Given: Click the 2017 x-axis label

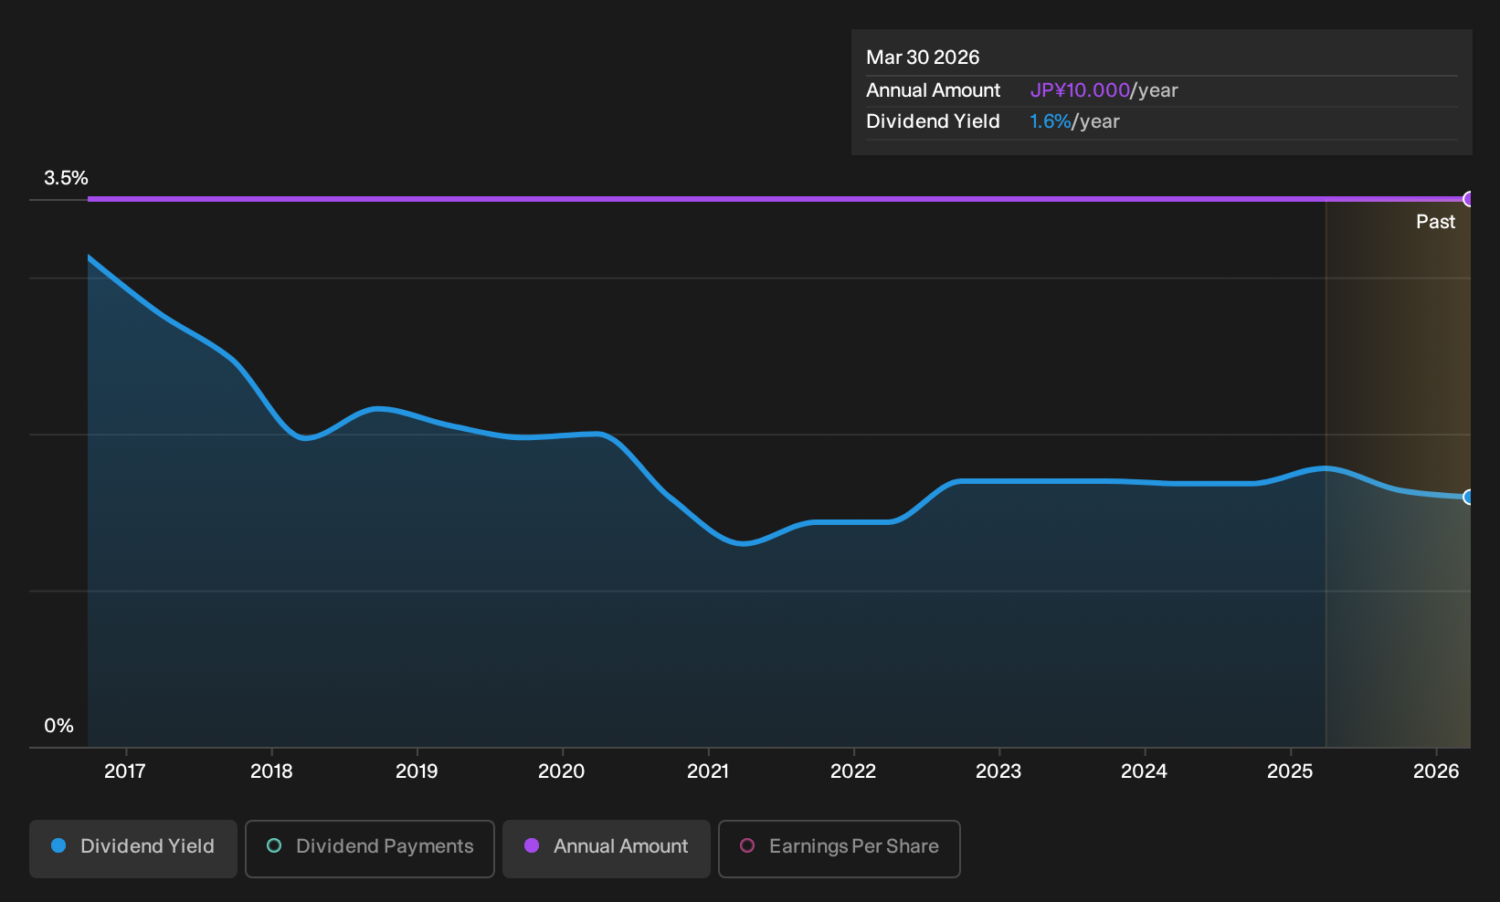Looking at the screenshot, I should pyautogui.click(x=125, y=771).
